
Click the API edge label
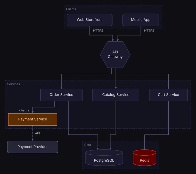click(37, 133)
